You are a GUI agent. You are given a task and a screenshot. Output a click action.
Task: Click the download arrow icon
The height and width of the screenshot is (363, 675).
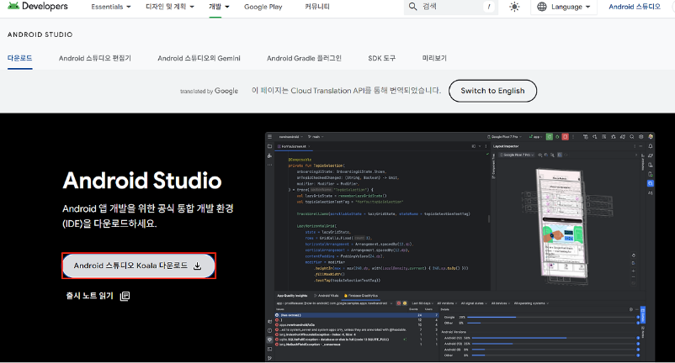[197, 266]
